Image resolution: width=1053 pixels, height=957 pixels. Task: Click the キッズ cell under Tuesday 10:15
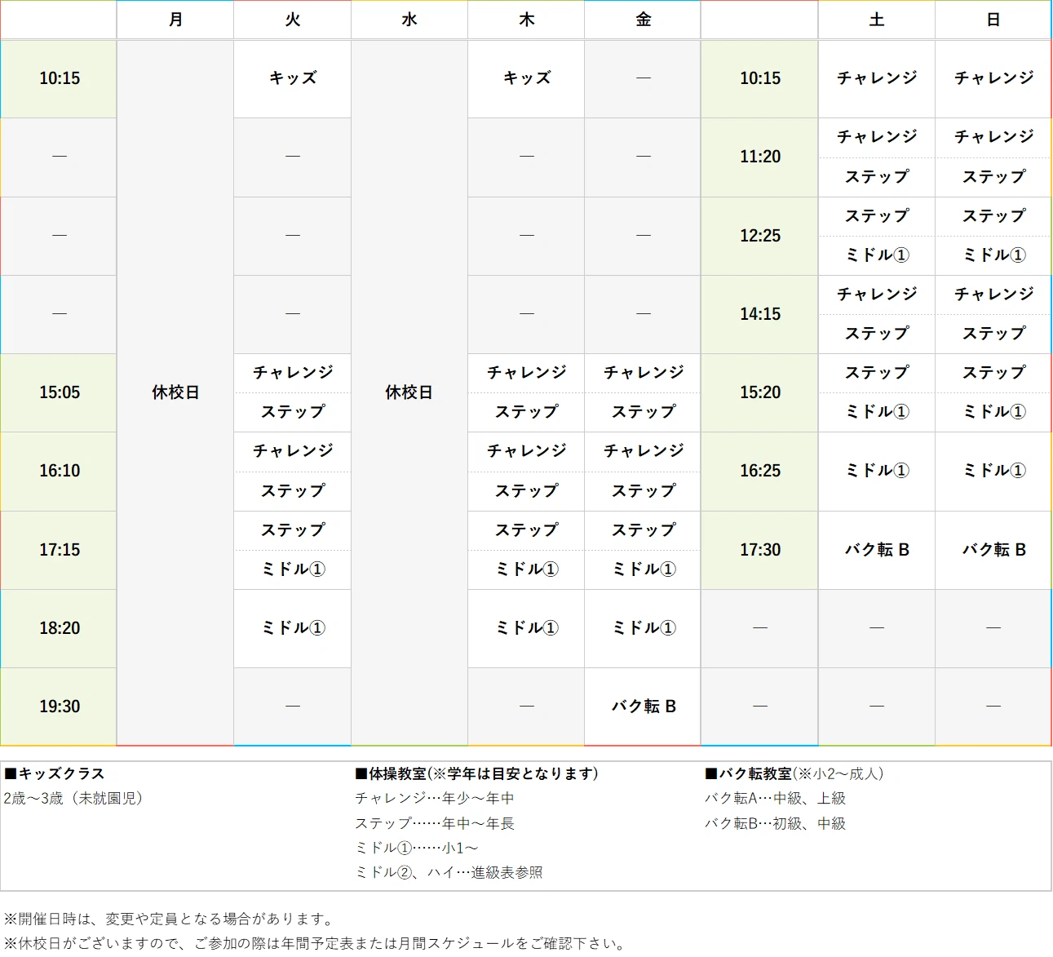[x=291, y=78]
